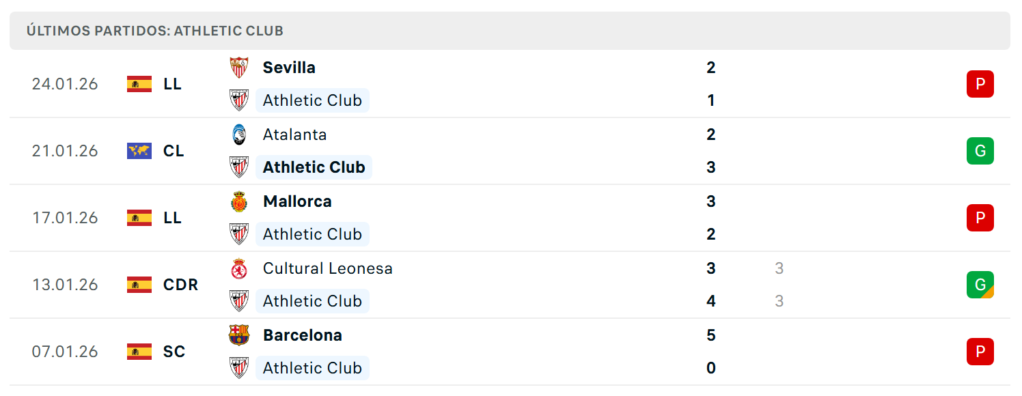This screenshot has height=396, width=1022.
Task: Select the highlighted Athletic Club under Atalanta
Action: (x=314, y=167)
